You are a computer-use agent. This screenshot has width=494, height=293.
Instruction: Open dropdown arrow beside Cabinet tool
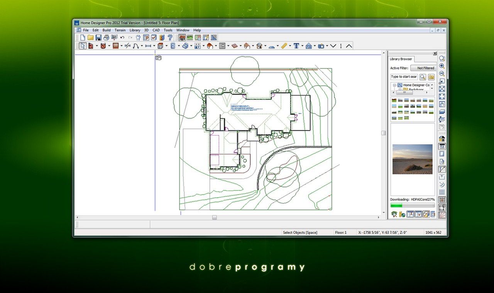pyautogui.click(x=166, y=46)
